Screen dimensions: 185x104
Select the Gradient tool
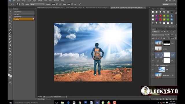(x=10, y=45)
